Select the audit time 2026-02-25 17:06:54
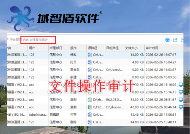The image size is (190, 134). tap(161, 115)
